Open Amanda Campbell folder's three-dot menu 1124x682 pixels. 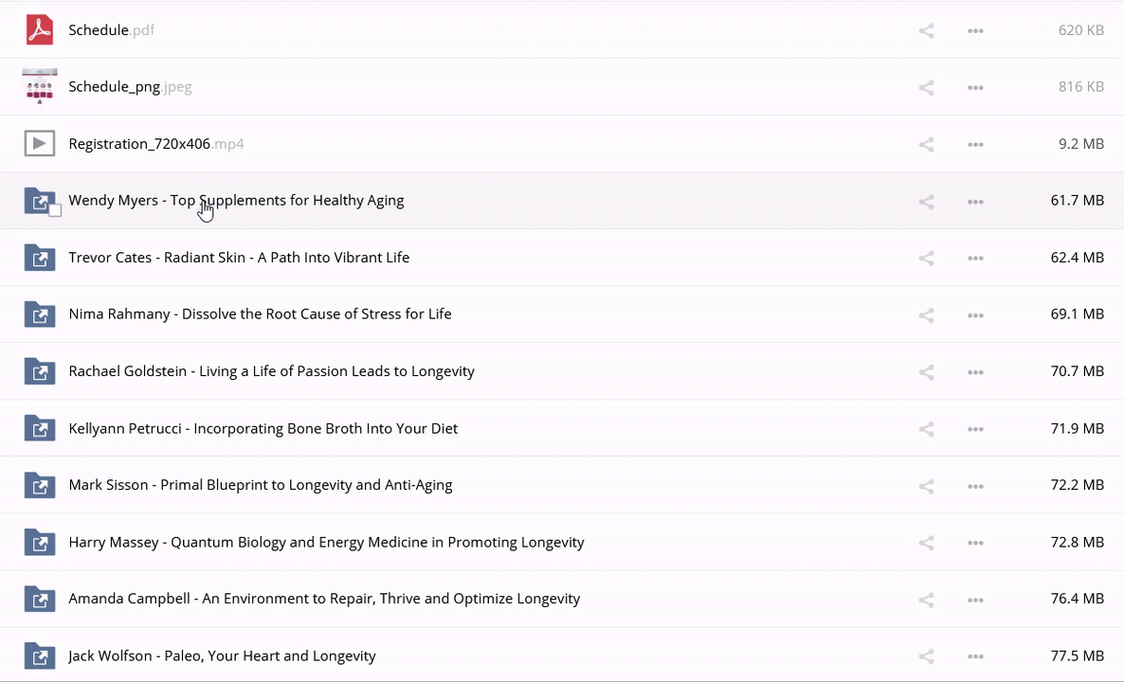975,599
